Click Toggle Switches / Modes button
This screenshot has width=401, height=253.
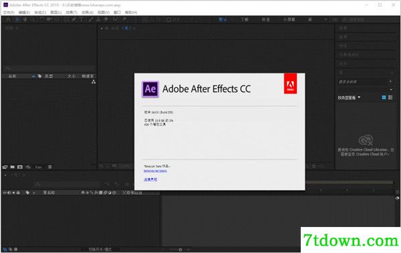coord(100,249)
